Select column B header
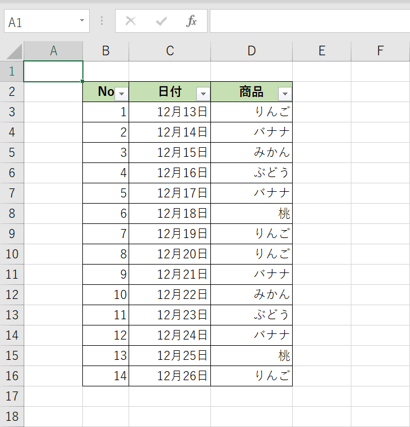This screenshot has width=410, height=427. [106, 51]
